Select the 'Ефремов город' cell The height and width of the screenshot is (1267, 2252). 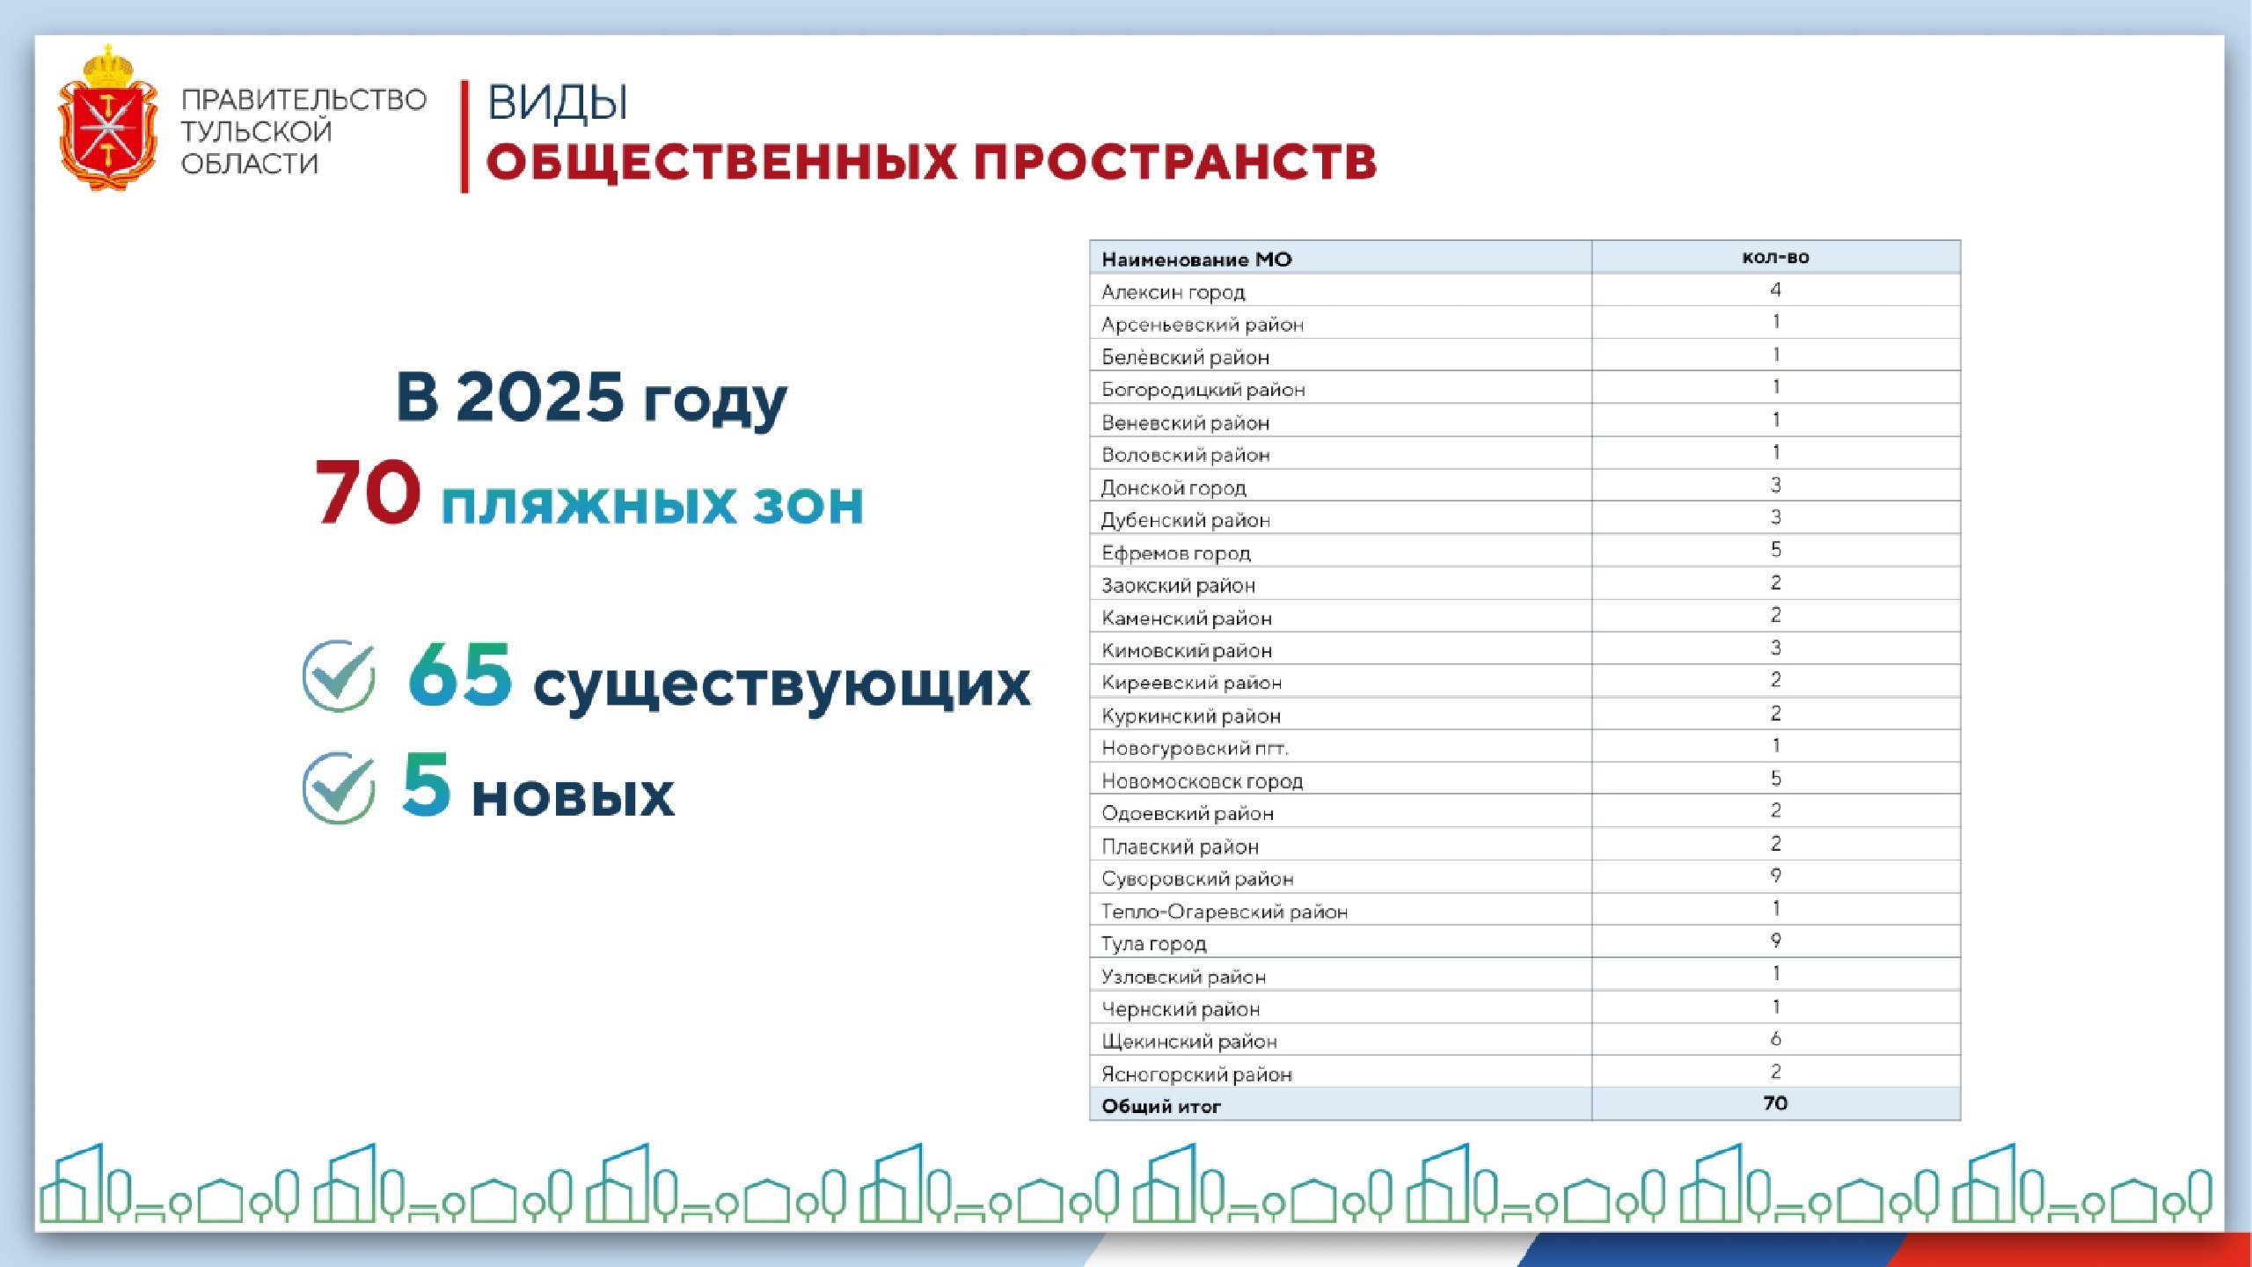click(x=1341, y=551)
